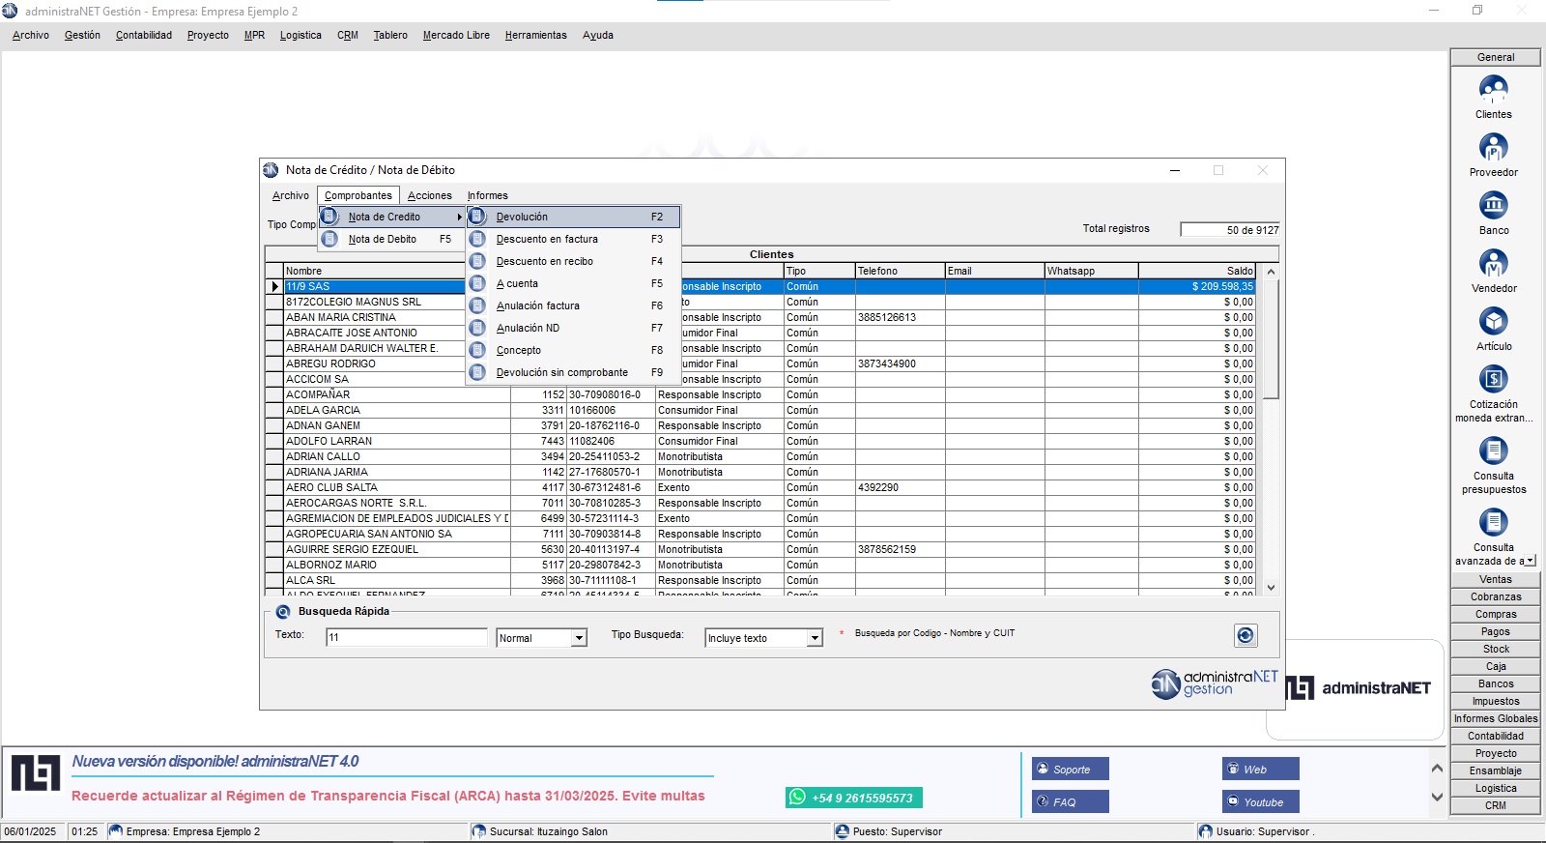This screenshot has width=1546, height=843.
Task: Open Cotización moneda extranjera icon
Action: tap(1493, 379)
